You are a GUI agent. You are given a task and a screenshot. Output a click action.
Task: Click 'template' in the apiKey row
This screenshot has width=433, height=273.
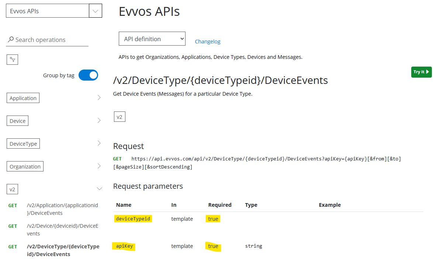pyautogui.click(x=182, y=246)
